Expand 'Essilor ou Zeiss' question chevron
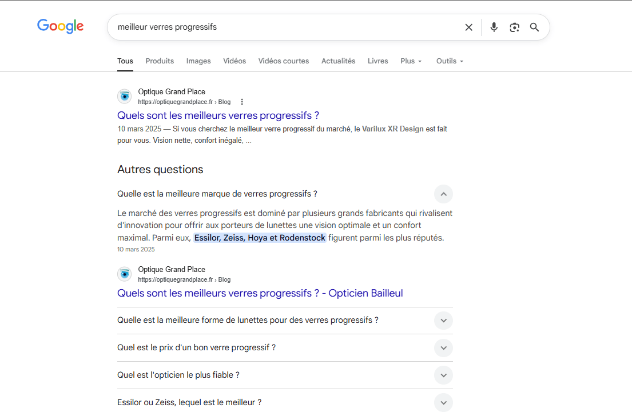This screenshot has height=416, width=632. 443,403
